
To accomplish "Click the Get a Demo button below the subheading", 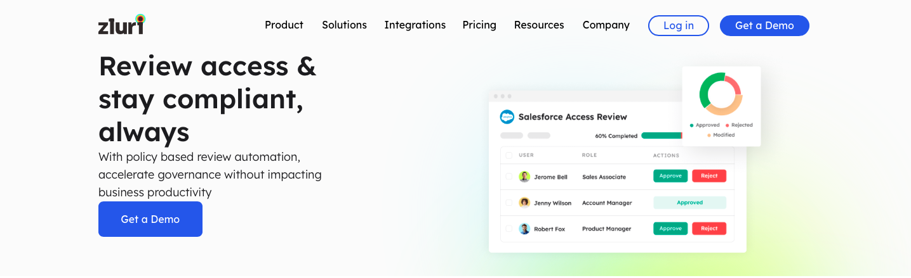I will click(150, 219).
